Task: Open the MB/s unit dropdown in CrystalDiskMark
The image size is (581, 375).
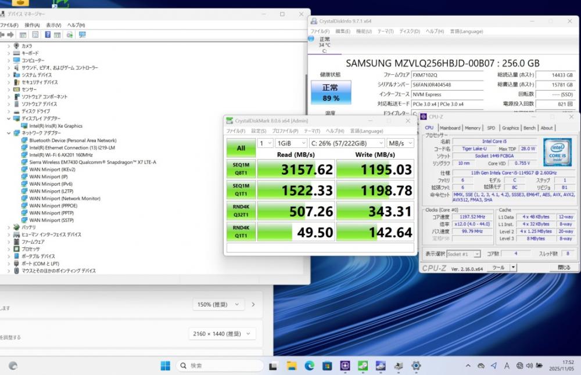Action: pos(400,143)
